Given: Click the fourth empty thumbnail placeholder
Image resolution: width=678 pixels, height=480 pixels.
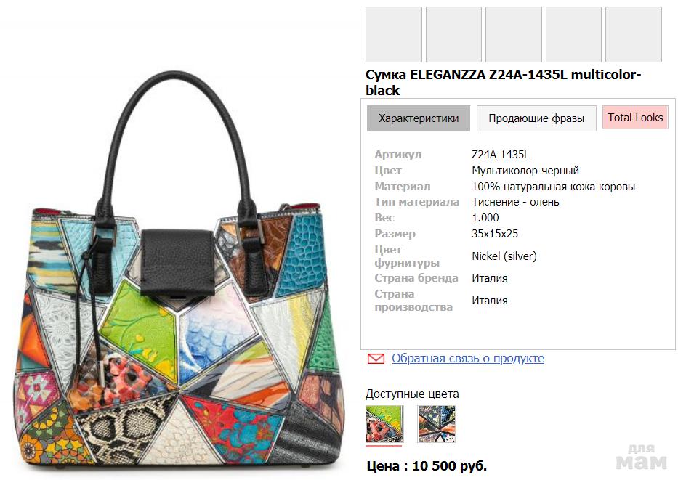Looking at the screenshot, I should tap(573, 35).
